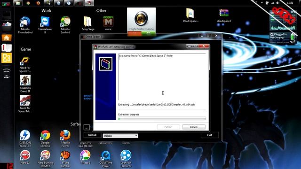This screenshot has width=301, height=169.
Task: Click the volume speaker tray icon
Action: click(x=278, y=3)
